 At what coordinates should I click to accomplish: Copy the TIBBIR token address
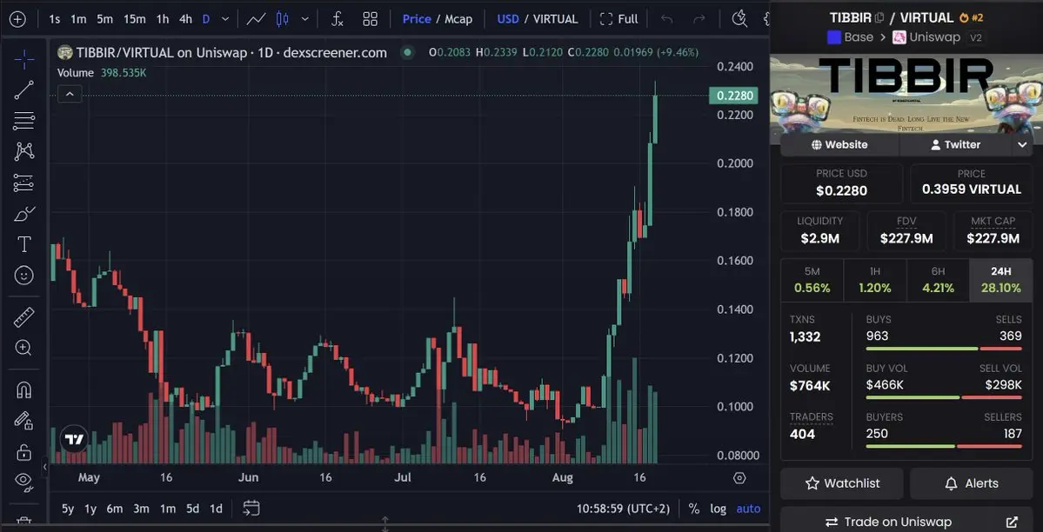click(879, 18)
